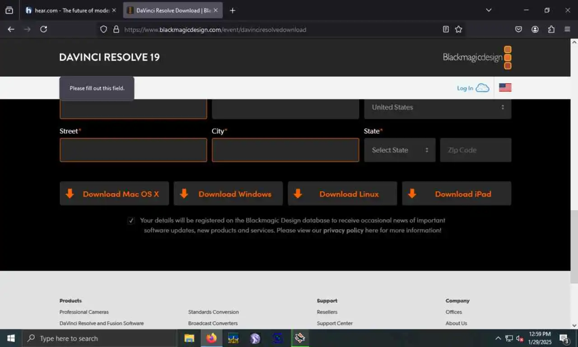Close the DaVinci Resolve Download tab
This screenshot has height=347, width=578.
(215, 10)
